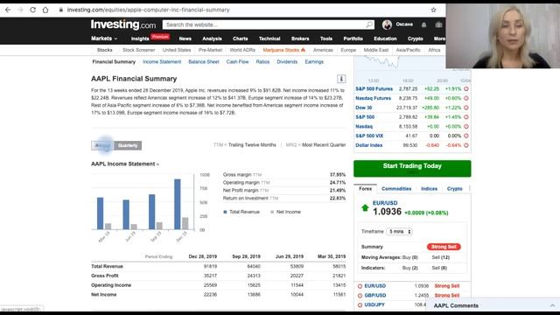This screenshot has width=560, height=315.
Task: Click the browser back arrow
Action: (8, 10)
